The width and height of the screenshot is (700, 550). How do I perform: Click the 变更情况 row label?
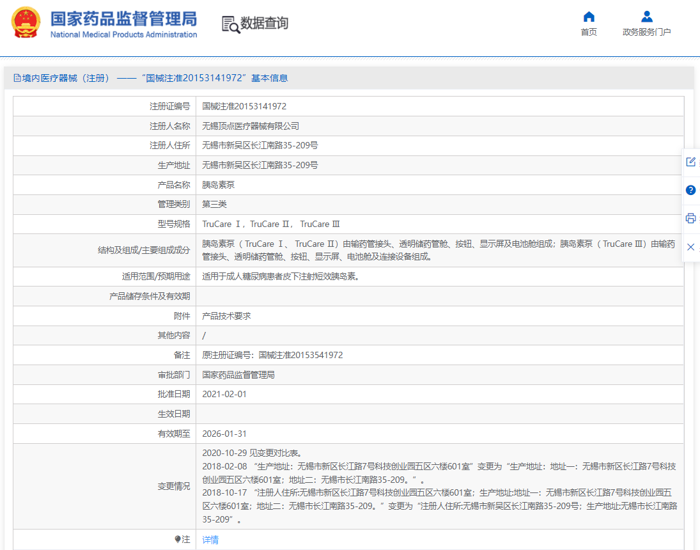tap(174, 486)
